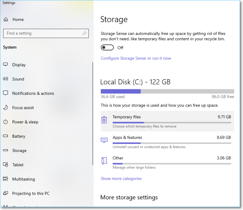Select Multitasking in the sidebar
The width and height of the screenshot is (243, 210).
point(23,179)
